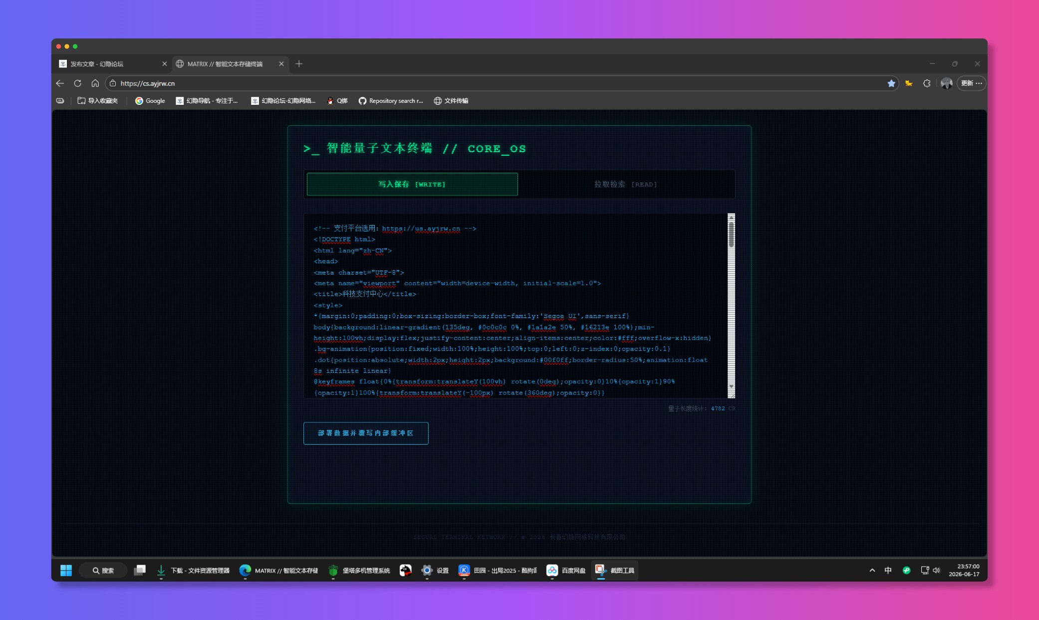Click the green tray app icon
This screenshot has height=620, width=1039.
pyautogui.click(x=907, y=570)
